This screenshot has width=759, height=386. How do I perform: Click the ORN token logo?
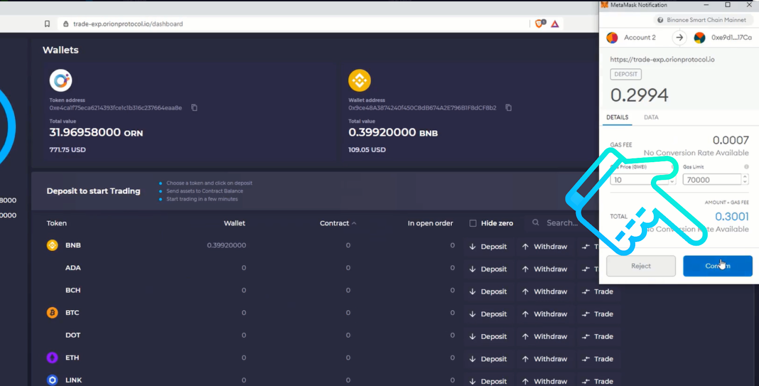61,80
